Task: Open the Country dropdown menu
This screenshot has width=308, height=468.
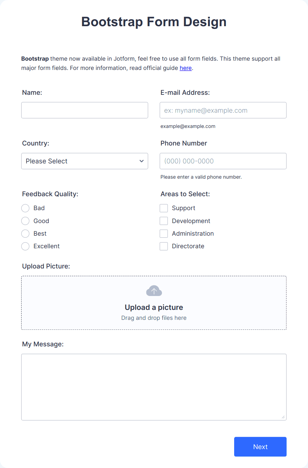Action: [x=84, y=161]
